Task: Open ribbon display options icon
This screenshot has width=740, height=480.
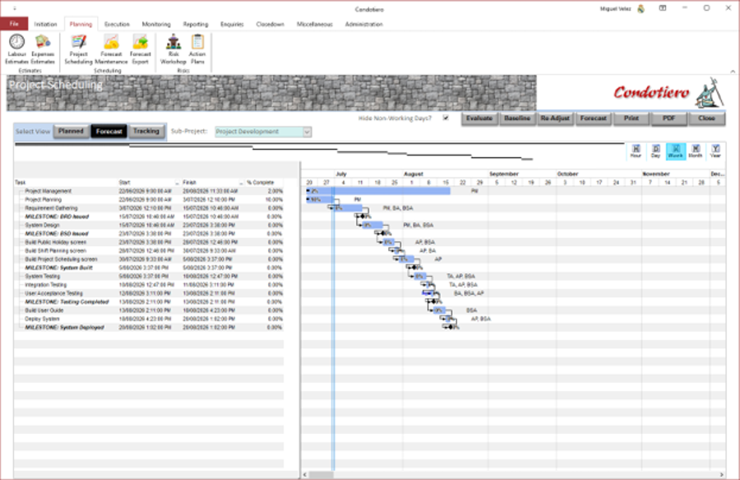Action: point(663,8)
